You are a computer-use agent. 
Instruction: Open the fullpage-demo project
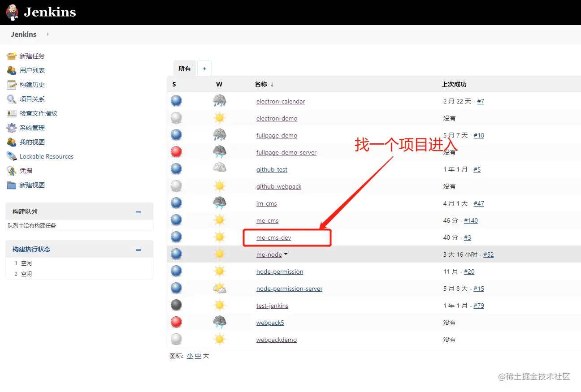(277, 135)
